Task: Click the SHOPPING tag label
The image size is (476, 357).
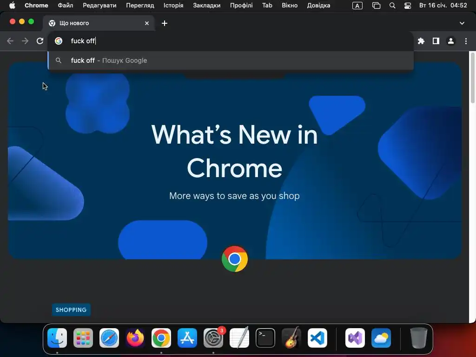Action: 71,310
